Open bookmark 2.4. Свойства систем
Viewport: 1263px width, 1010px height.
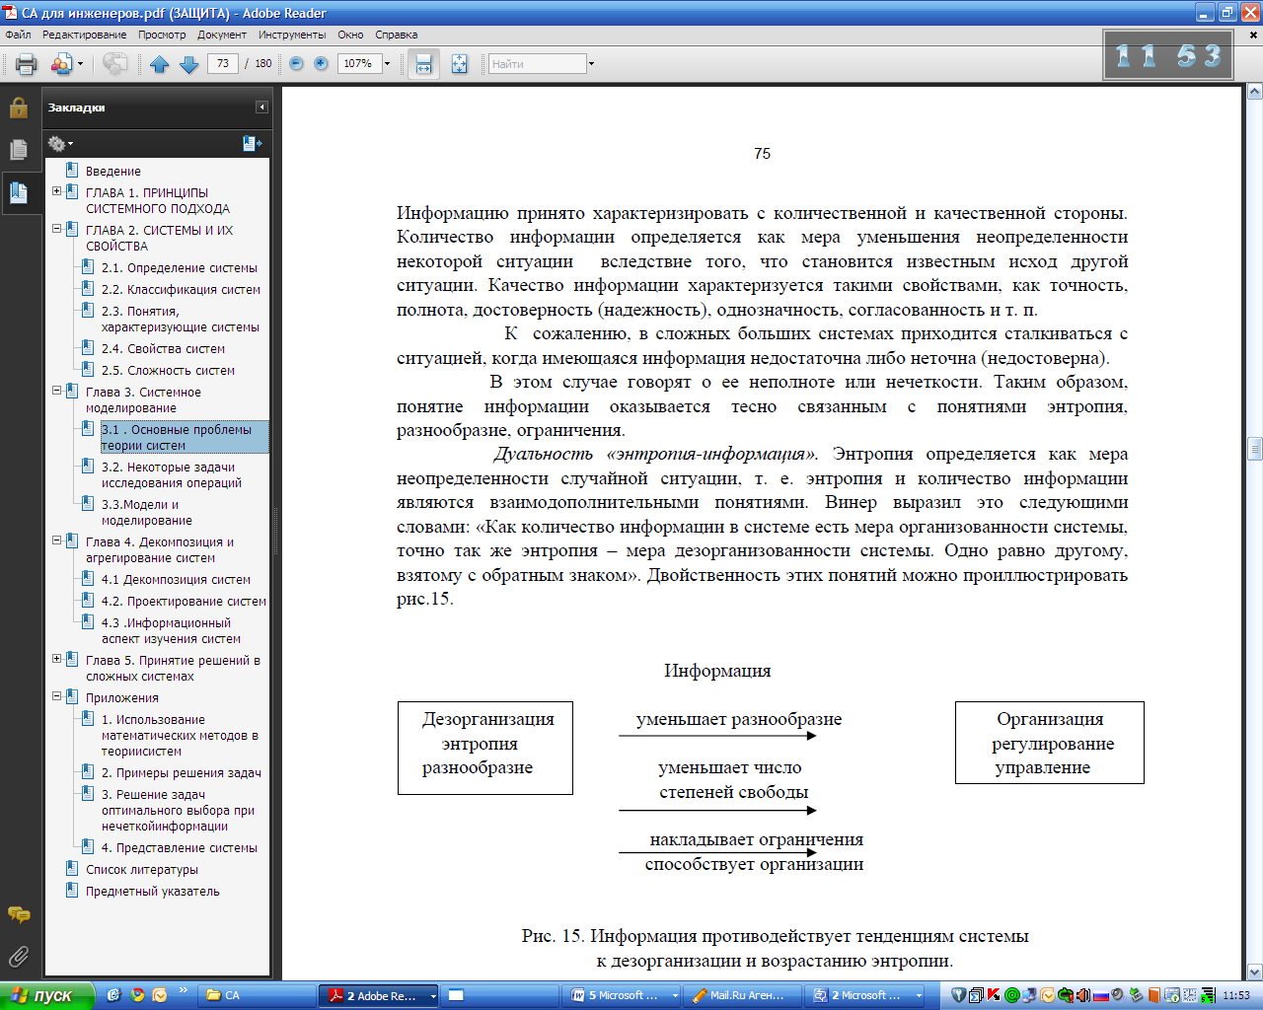coord(163,349)
